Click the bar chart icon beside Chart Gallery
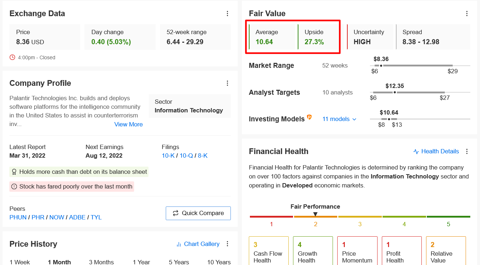Screen dimensions: 480x265 point(179,244)
